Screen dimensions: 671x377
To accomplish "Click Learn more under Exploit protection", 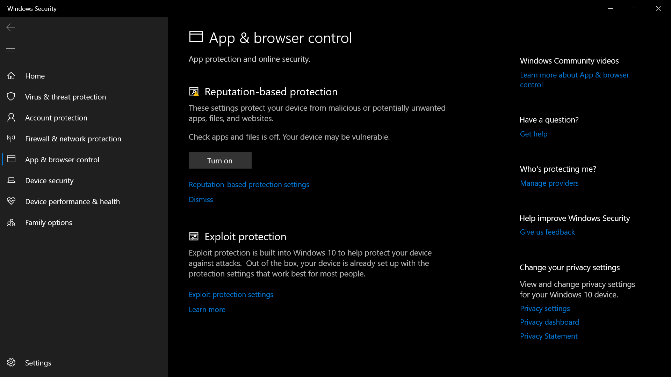I will click(207, 309).
